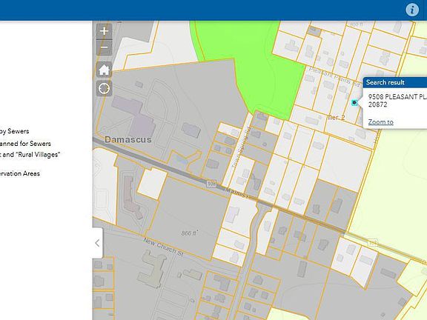Click the 'Zoom to' link
The image size is (427, 320).
click(380, 122)
